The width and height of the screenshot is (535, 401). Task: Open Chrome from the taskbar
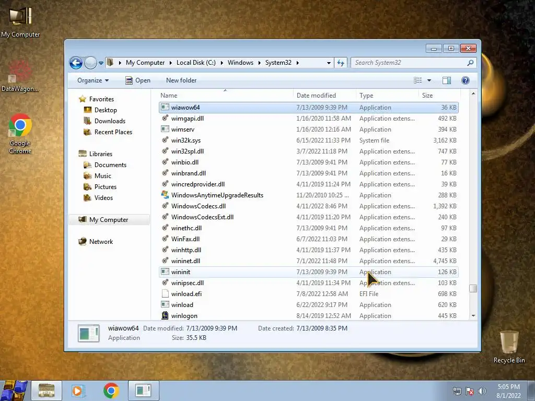coord(111,391)
